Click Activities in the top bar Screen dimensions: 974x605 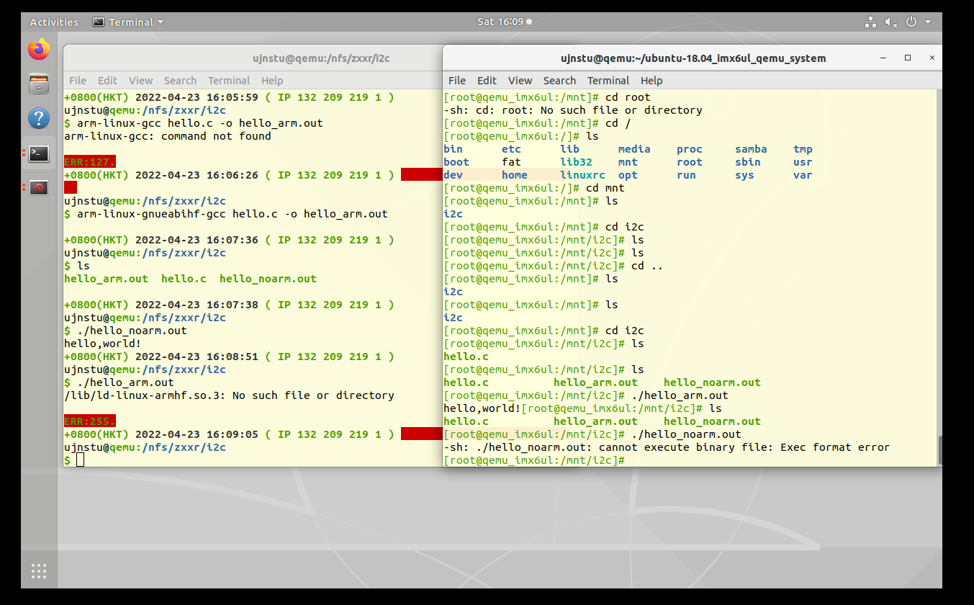(54, 22)
